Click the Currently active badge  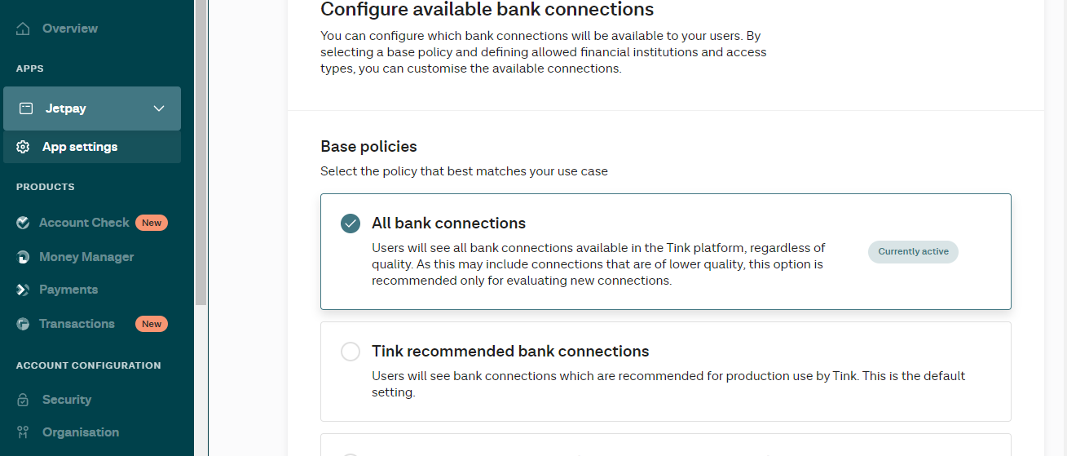click(913, 251)
